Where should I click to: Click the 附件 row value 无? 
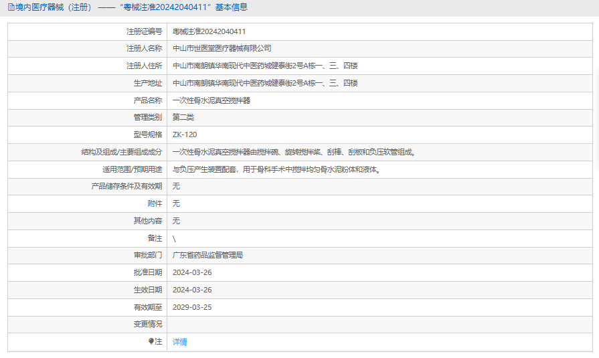pyautogui.click(x=176, y=203)
